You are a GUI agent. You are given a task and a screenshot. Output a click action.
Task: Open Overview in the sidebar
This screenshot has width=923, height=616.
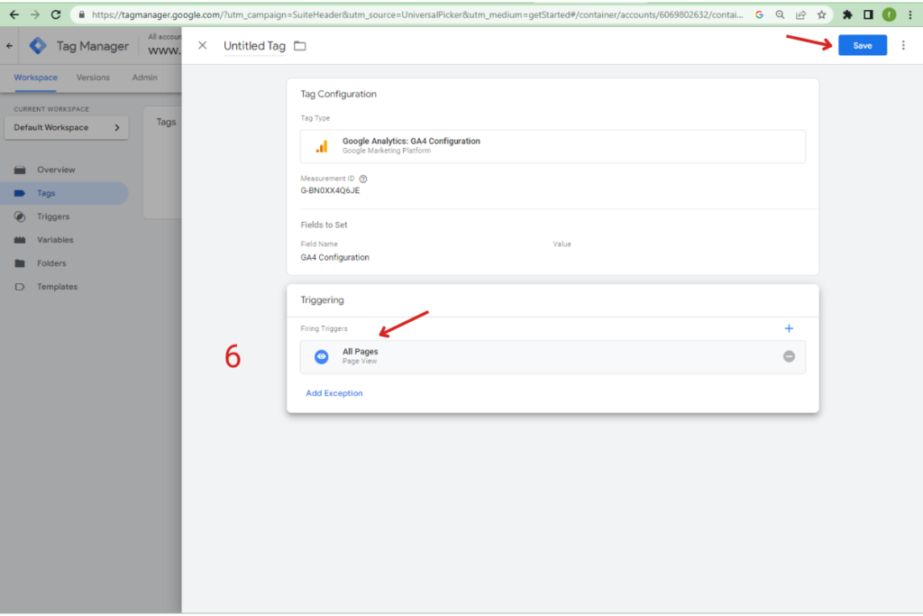point(56,170)
